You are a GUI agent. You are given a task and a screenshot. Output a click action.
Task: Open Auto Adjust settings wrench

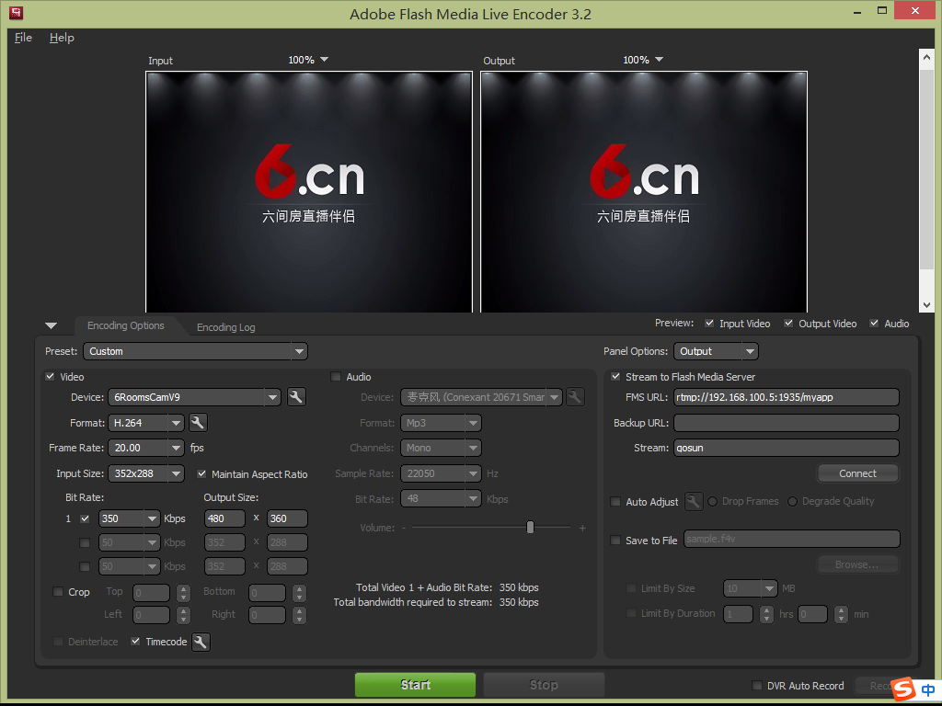694,501
